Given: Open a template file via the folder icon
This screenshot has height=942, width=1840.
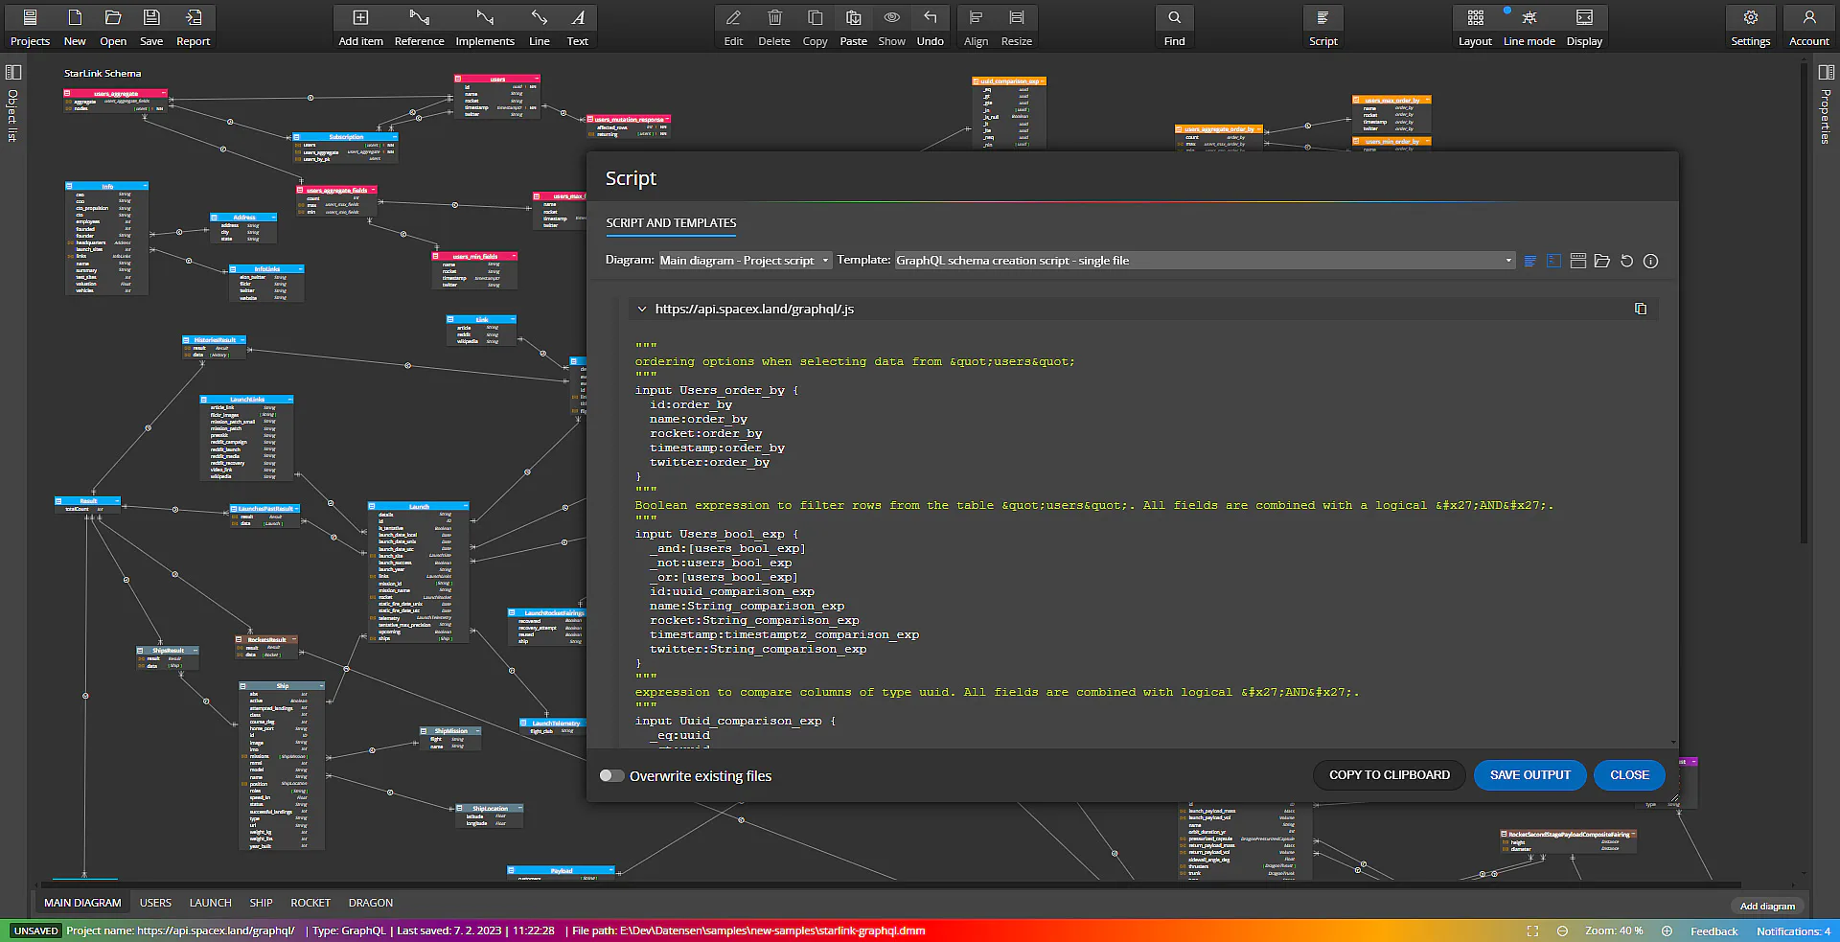Looking at the screenshot, I should click(x=1602, y=261).
